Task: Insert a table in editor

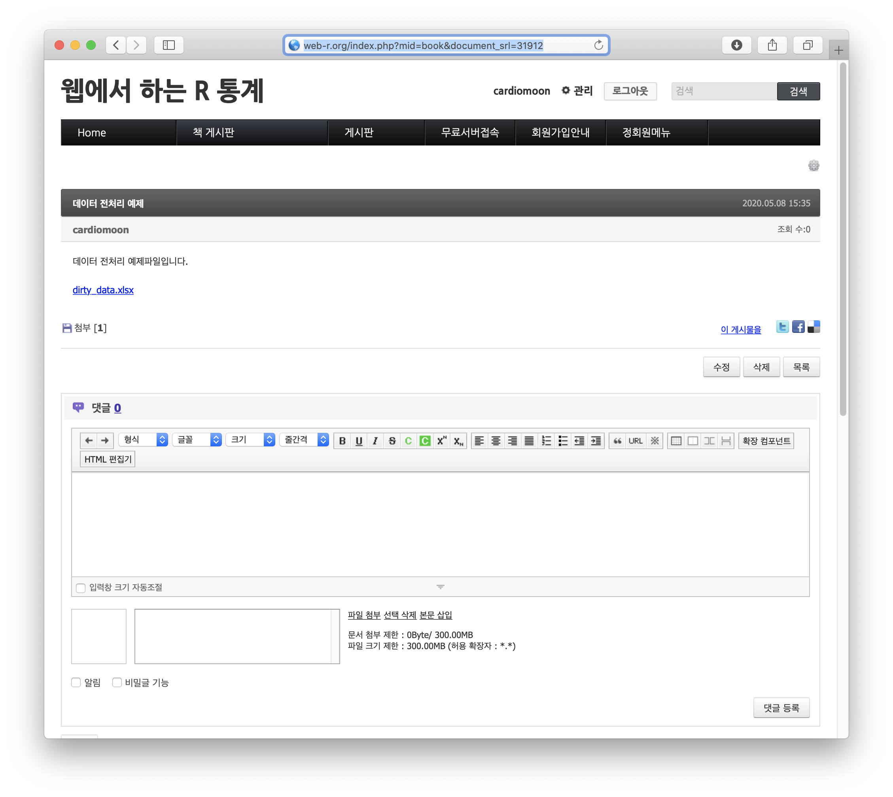Action: click(676, 441)
